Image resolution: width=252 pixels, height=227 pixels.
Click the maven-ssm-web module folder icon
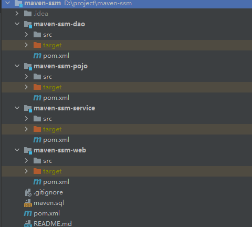point(28,150)
